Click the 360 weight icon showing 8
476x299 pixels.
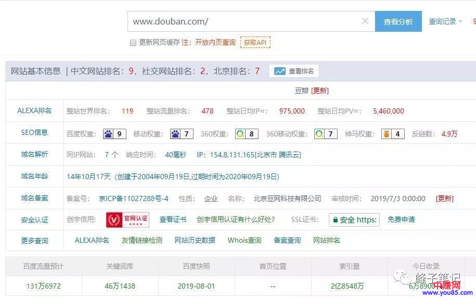247,134
